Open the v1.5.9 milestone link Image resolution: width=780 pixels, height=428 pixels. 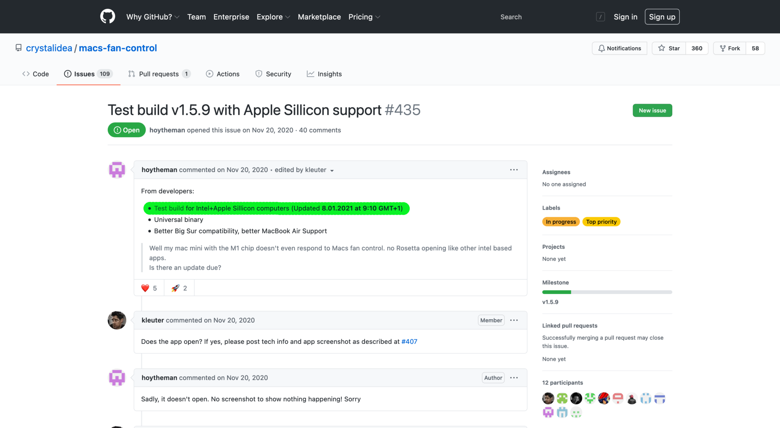click(x=550, y=302)
